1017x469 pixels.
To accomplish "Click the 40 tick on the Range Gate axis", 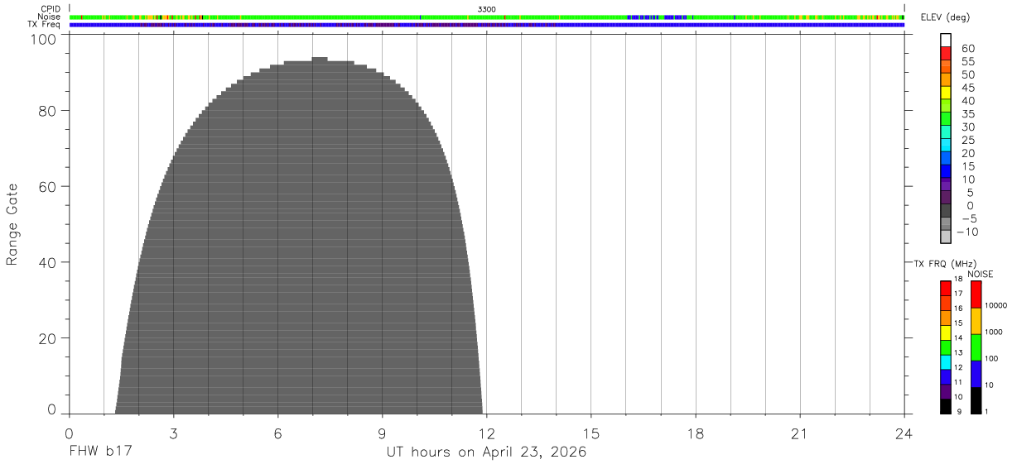I will tap(46, 263).
